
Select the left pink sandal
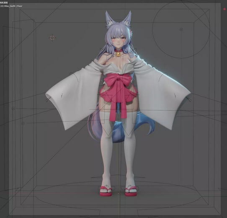coord(106,191)
